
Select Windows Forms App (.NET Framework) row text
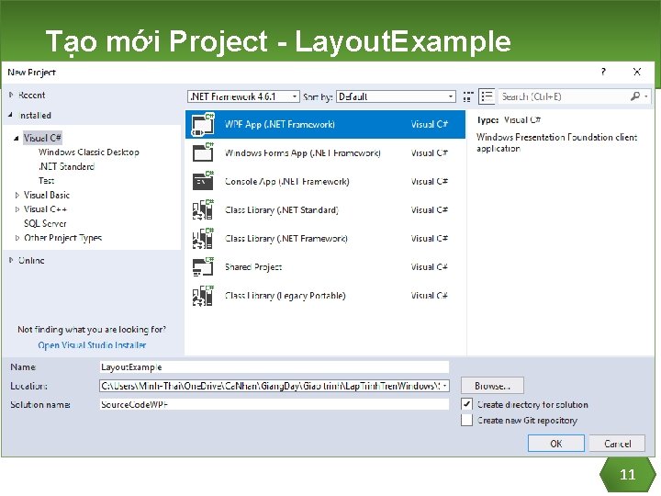[303, 152]
